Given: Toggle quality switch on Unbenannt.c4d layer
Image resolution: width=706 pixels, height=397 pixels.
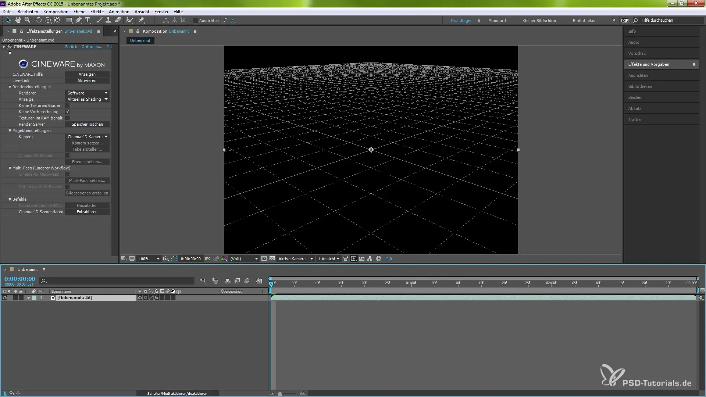Looking at the screenshot, I should pos(151,298).
